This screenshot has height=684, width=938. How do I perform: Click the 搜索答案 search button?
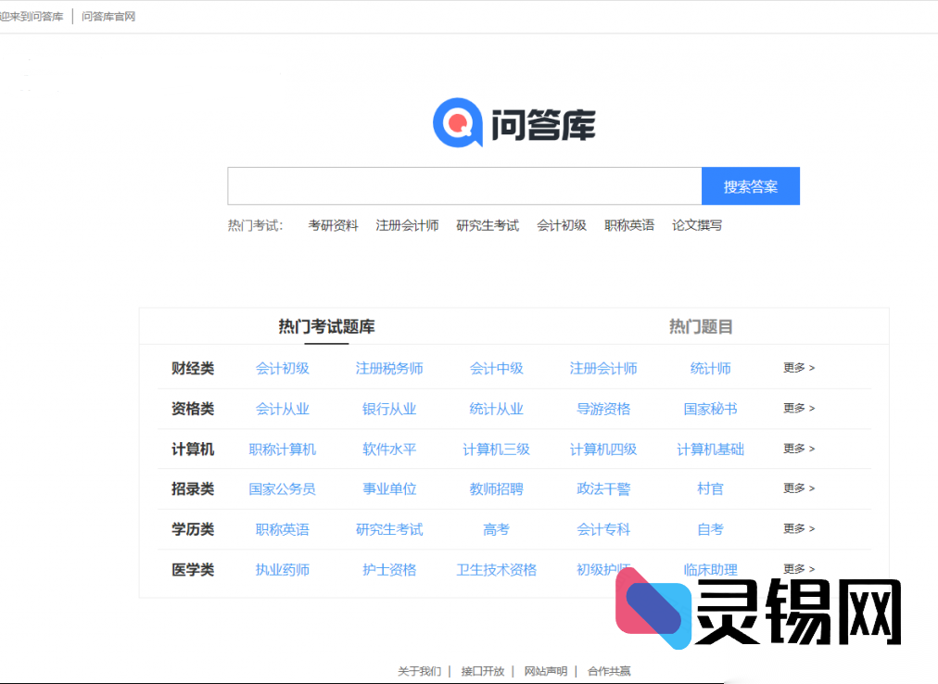pyautogui.click(x=751, y=185)
